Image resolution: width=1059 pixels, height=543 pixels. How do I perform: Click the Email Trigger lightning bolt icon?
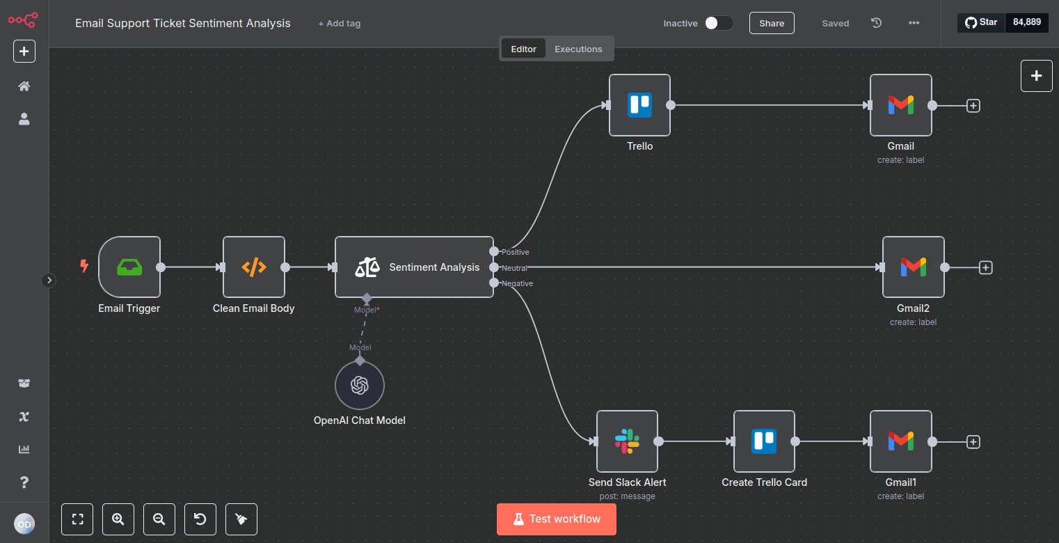pos(84,266)
